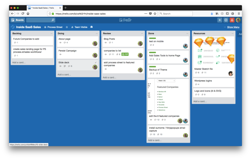Screen dimensions: 251x159
Task: Open the red notifications bell
Action: [x=232, y=20]
